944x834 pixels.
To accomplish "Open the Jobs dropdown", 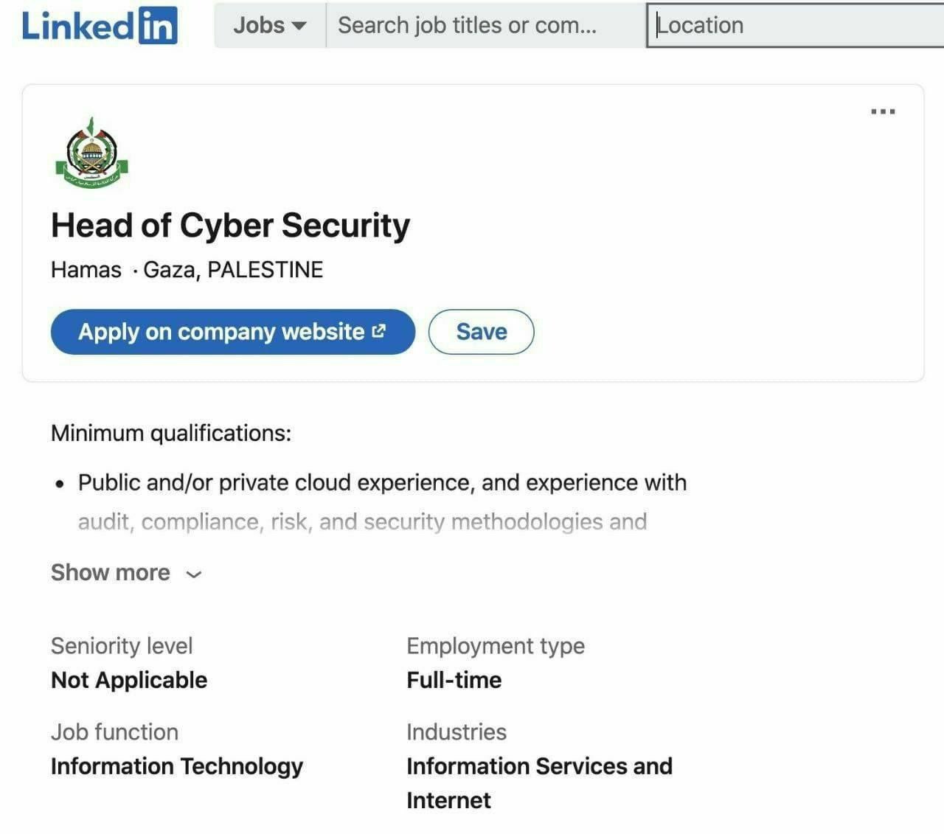I will pyautogui.click(x=270, y=25).
